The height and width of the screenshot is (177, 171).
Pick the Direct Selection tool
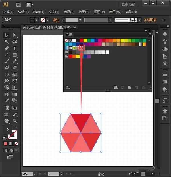pyautogui.click(x=15, y=35)
